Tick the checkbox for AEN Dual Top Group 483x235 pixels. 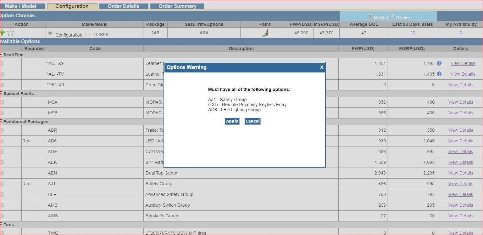[x=2, y=173]
